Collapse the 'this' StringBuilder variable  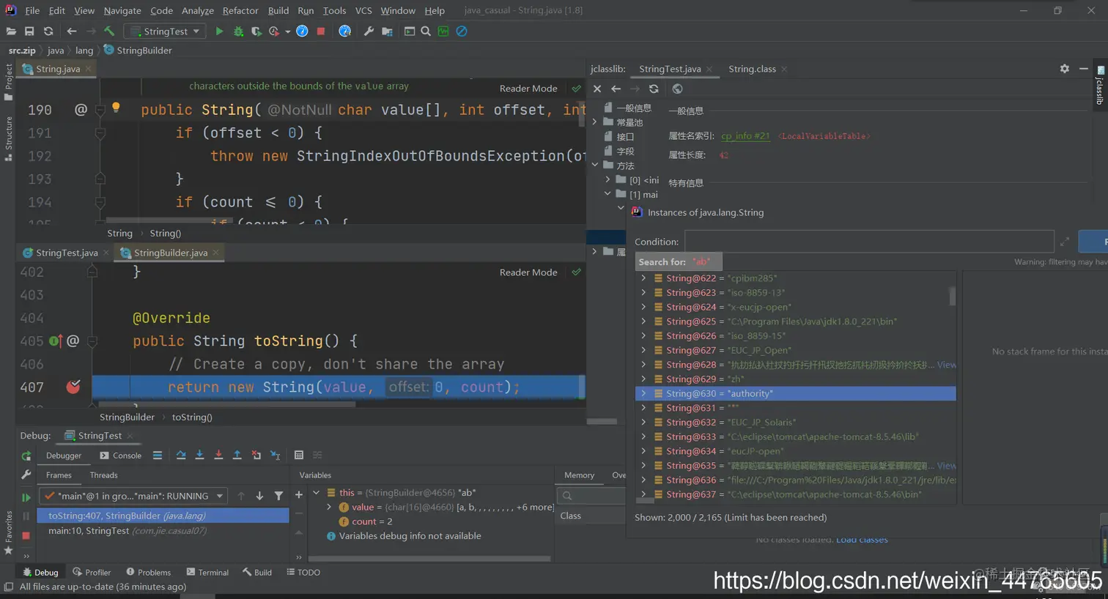pyautogui.click(x=317, y=493)
